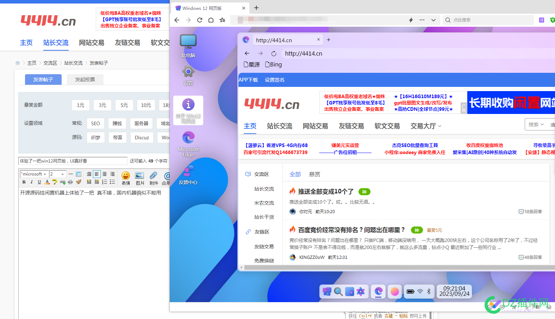Select the text highlight color tool
This screenshot has width=555, height=319.
tap(55, 182)
